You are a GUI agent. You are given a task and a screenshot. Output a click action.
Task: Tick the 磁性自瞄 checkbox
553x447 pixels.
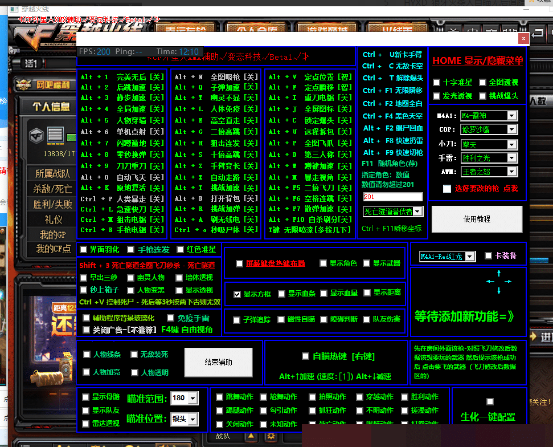tap(281, 319)
